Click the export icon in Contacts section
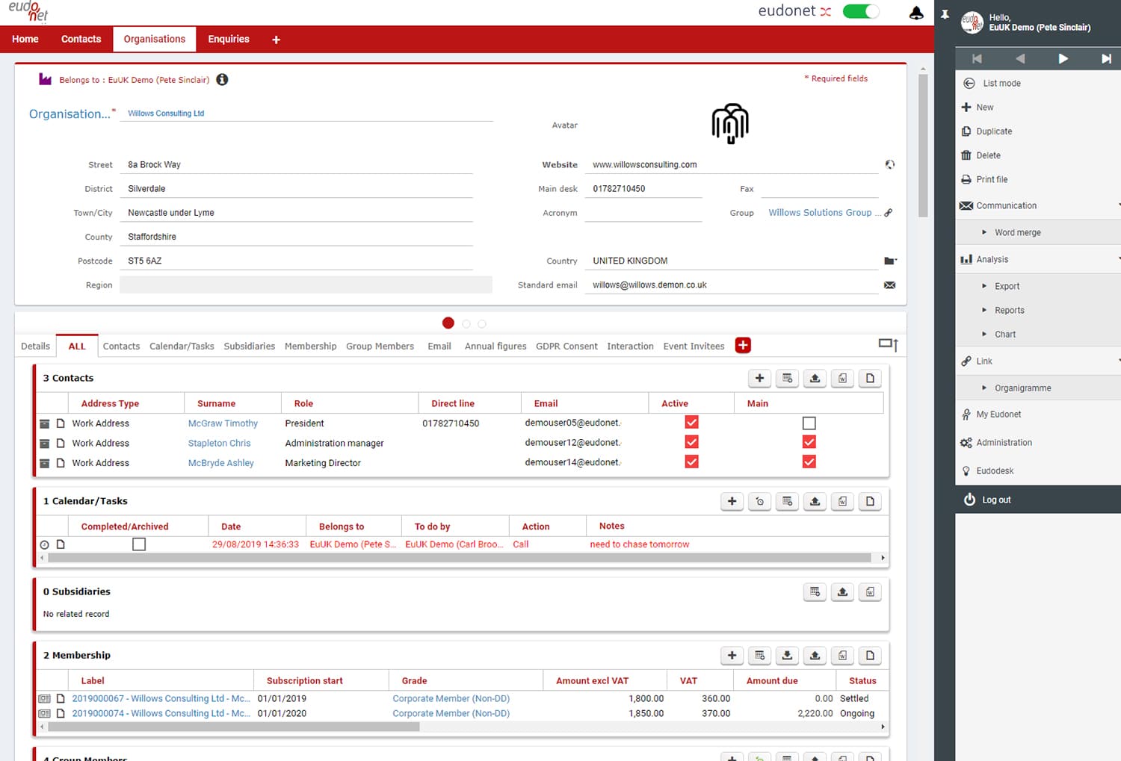 pyautogui.click(x=815, y=378)
